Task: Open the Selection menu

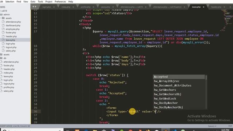Action: 10,1
